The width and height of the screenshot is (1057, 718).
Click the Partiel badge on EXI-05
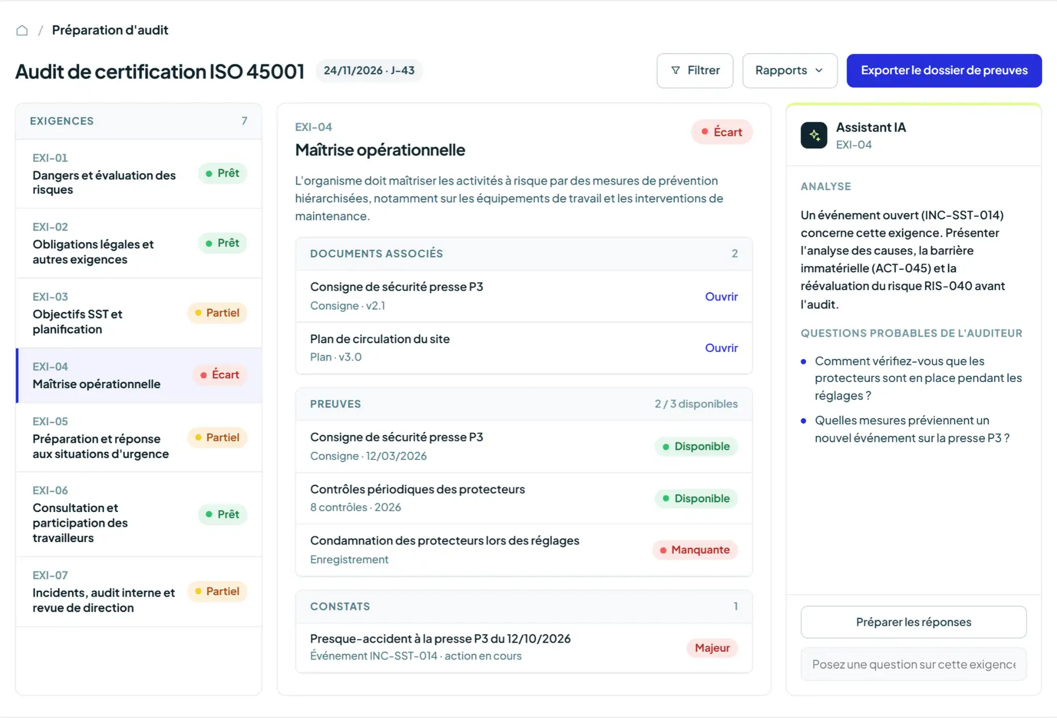pos(217,438)
